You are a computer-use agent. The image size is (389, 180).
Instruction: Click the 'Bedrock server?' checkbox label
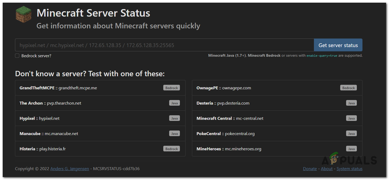(36, 56)
